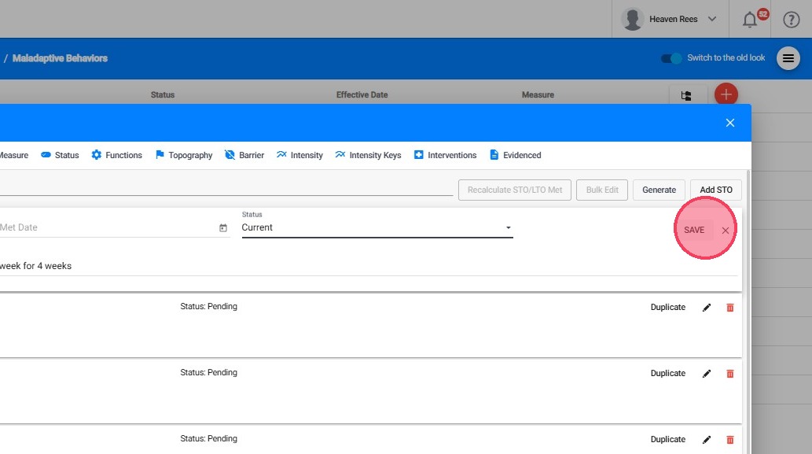
Task: Edit the first Pending STO with the pencil icon
Action: point(707,308)
